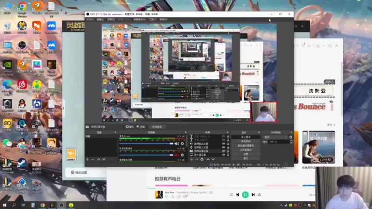Viewport: 372px width, 209px height.
Task: Move scene down in Scenes dock
Action: coord(104,159)
